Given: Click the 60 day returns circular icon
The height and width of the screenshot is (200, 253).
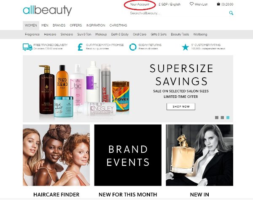Looking at the screenshot, I should pos(133,47).
